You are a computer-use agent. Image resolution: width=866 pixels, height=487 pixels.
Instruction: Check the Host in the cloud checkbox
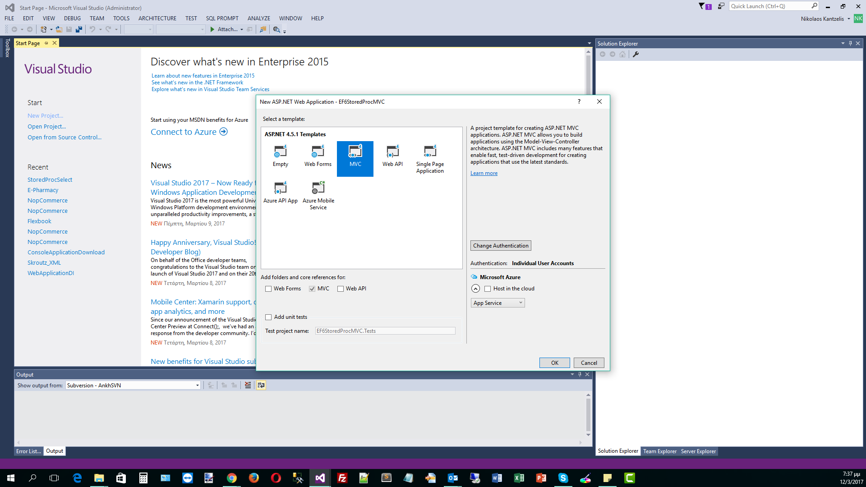(x=488, y=289)
